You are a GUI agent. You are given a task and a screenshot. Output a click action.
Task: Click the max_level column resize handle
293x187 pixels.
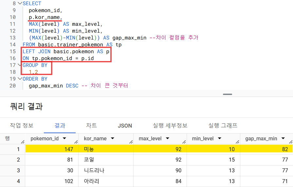click(184, 142)
